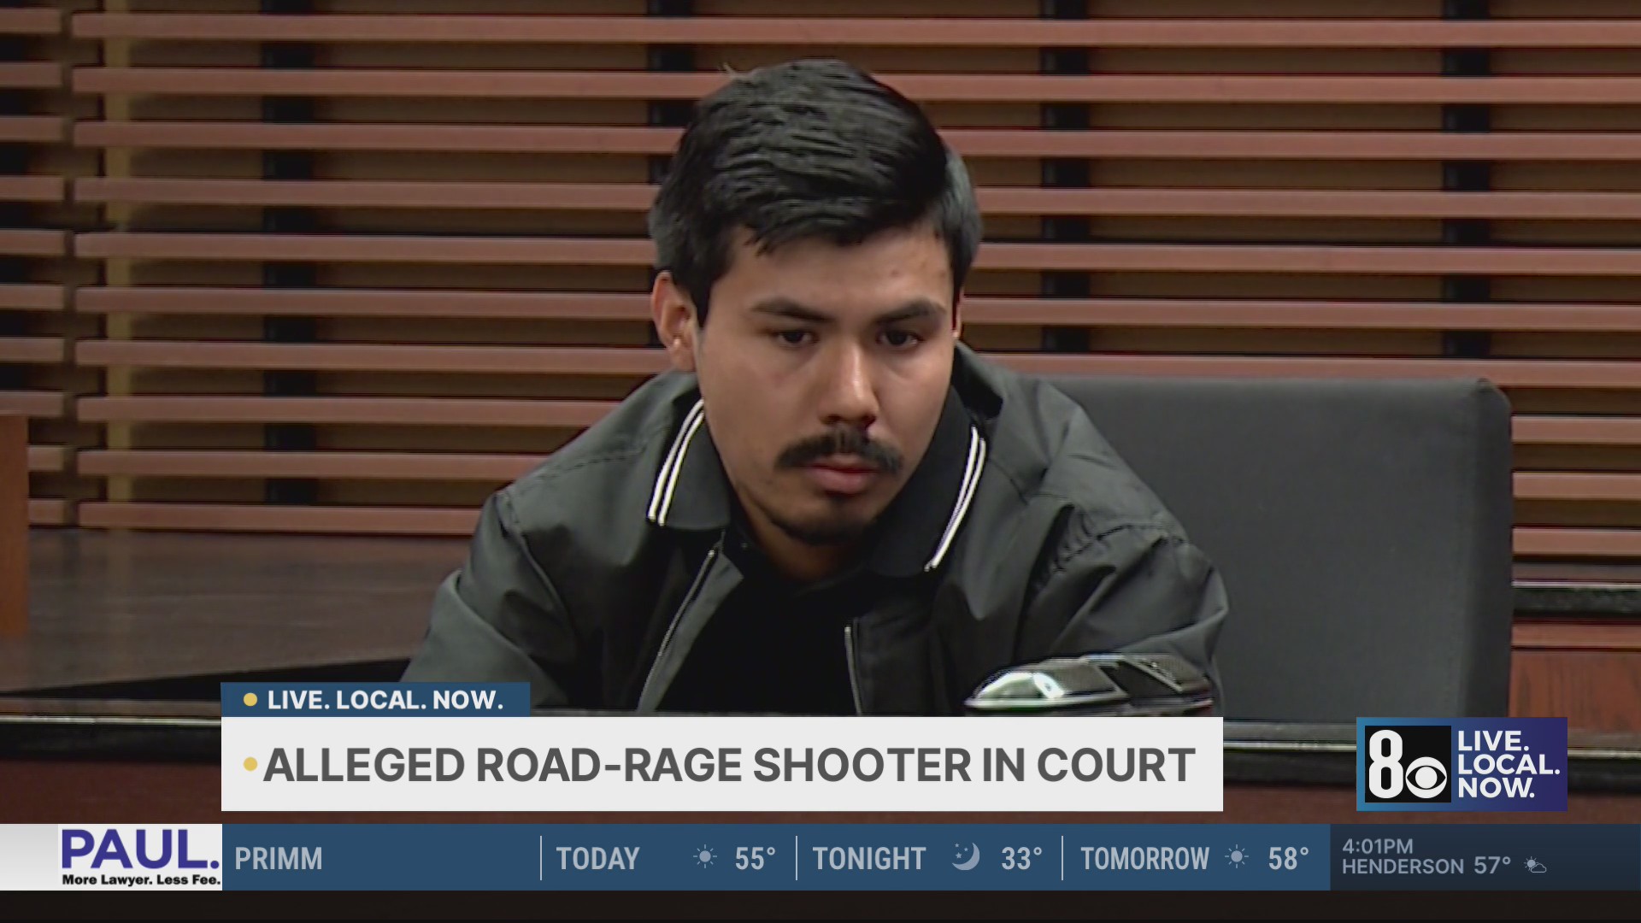Screen dimensions: 1641x923
Task: Click the 58° tomorrow temperature
Action: 1289,858
